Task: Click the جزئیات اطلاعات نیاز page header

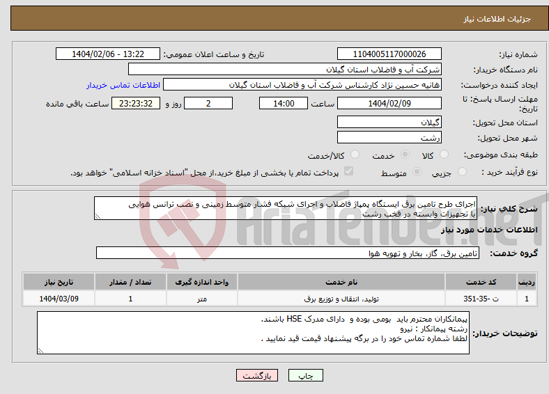Action: (497, 19)
